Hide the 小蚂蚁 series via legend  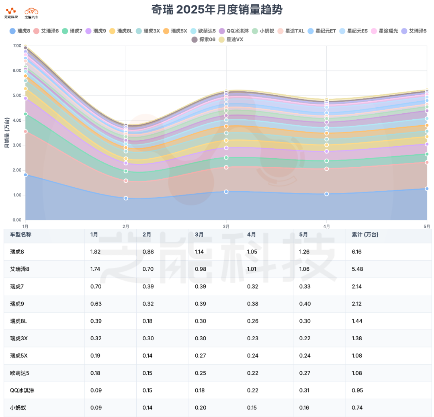(x=263, y=31)
